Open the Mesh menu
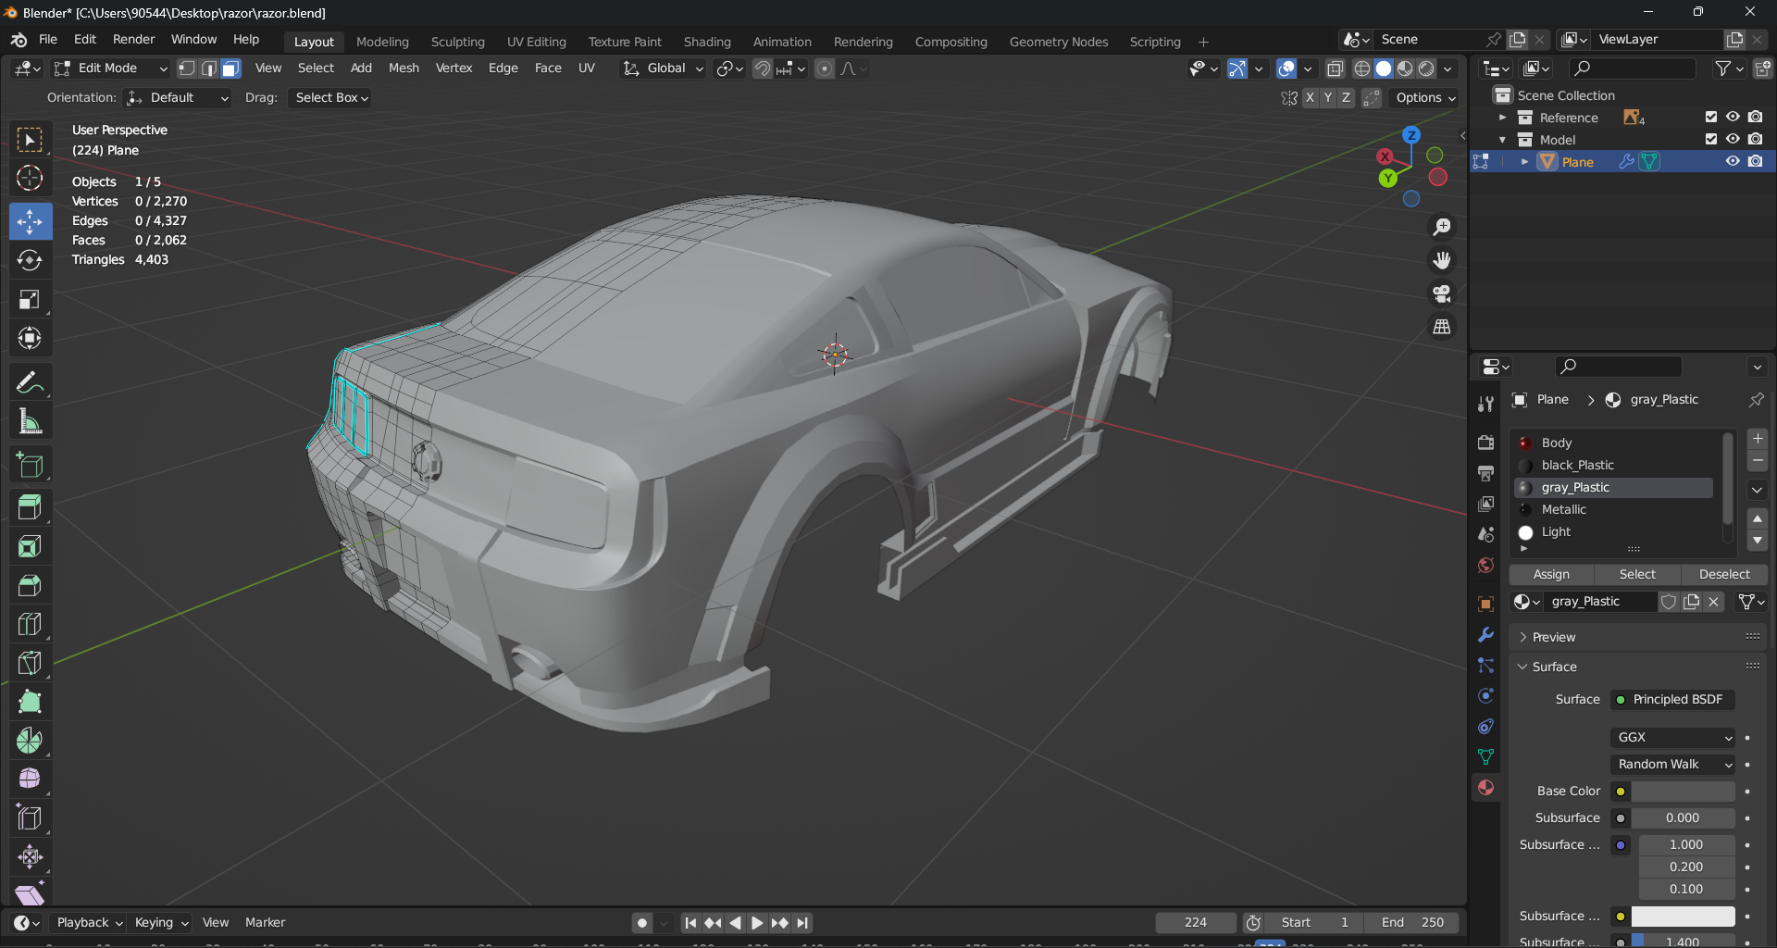The height and width of the screenshot is (948, 1777). click(404, 69)
